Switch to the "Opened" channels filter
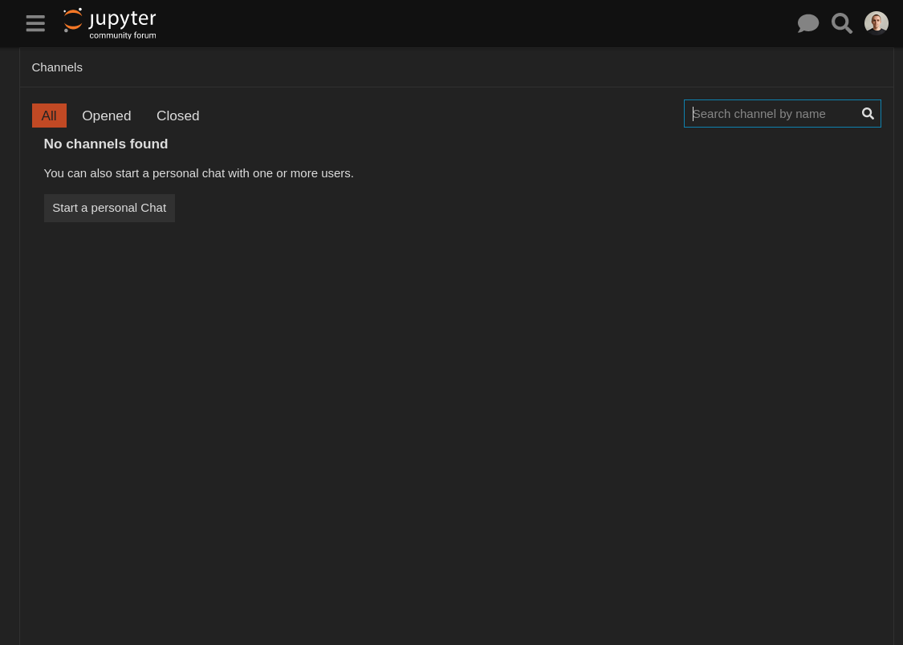Image resolution: width=903 pixels, height=645 pixels. 106,116
